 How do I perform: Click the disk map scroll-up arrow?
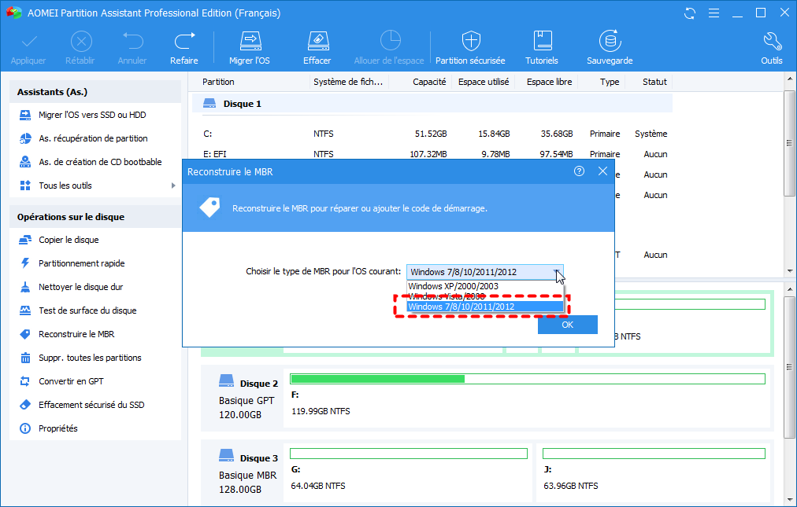click(x=789, y=288)
